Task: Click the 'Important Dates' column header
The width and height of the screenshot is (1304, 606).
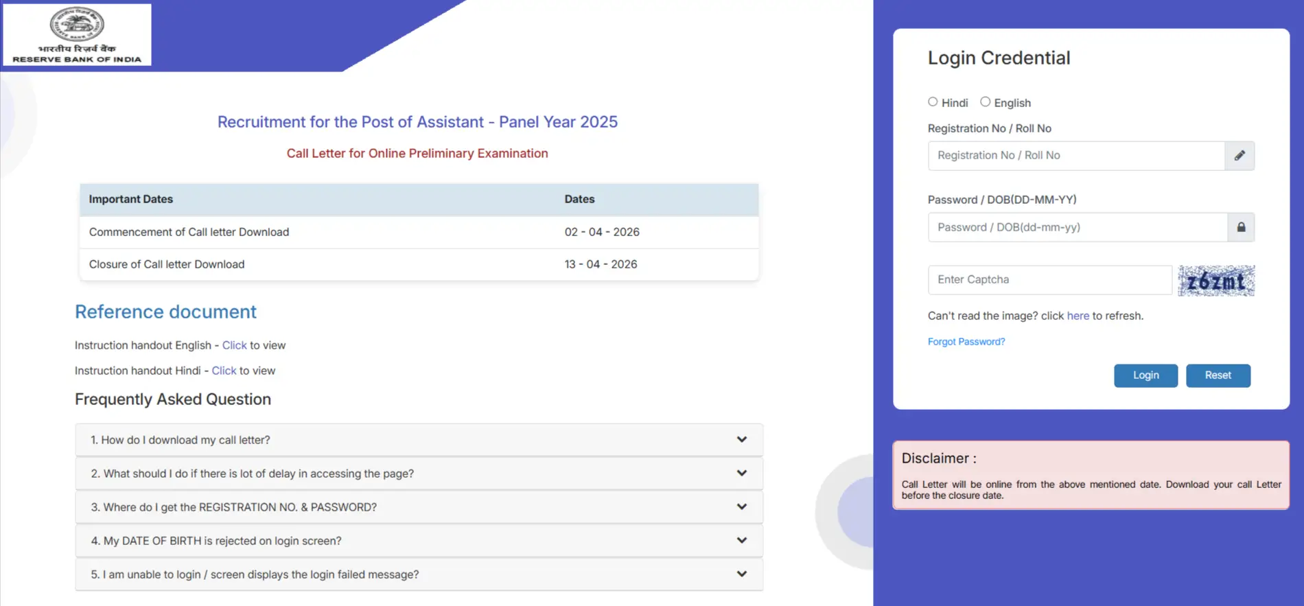Action: click(131, 199)
